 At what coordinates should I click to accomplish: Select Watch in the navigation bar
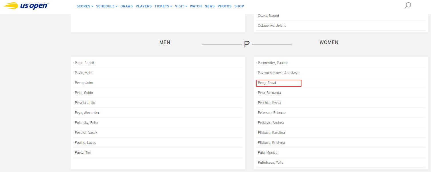[196, 6]
